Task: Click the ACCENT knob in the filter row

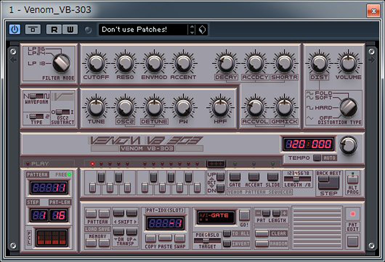Action: coord(183,63)
